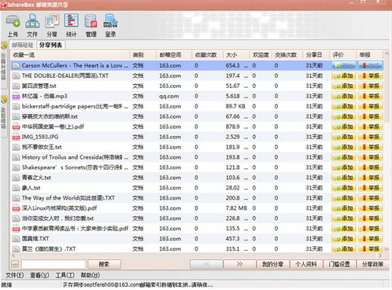Click the 分享政策 button

(372, 264)
